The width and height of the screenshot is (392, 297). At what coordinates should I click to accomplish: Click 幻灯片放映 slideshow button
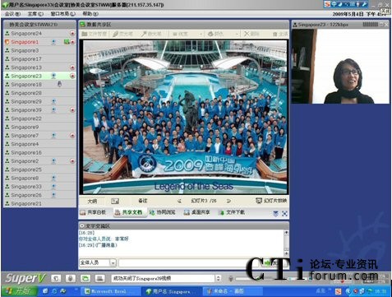point(271,201)
